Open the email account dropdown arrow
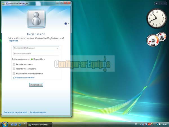The image size is (169, 127). (x=57, y=48)
